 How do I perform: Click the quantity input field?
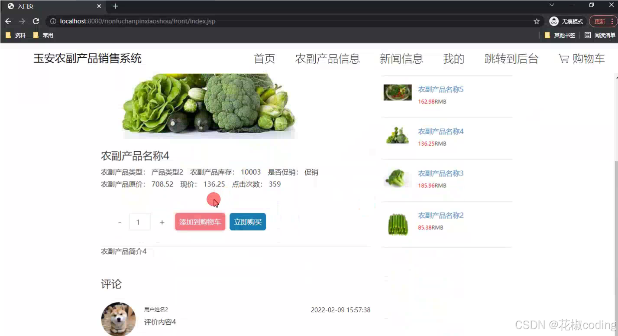(140, 222)
